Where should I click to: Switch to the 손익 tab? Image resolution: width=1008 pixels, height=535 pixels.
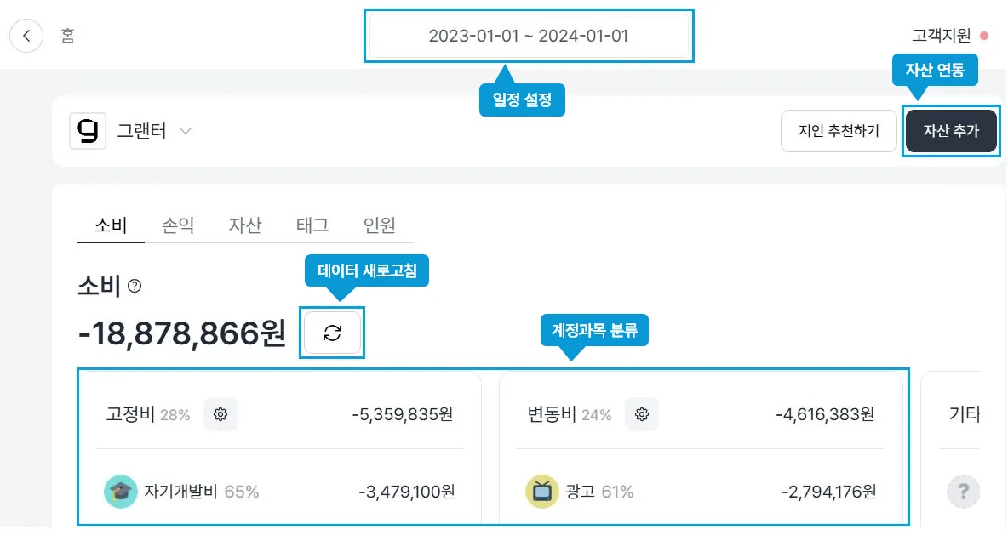178,225
